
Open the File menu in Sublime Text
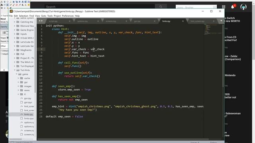click(11, 16)
